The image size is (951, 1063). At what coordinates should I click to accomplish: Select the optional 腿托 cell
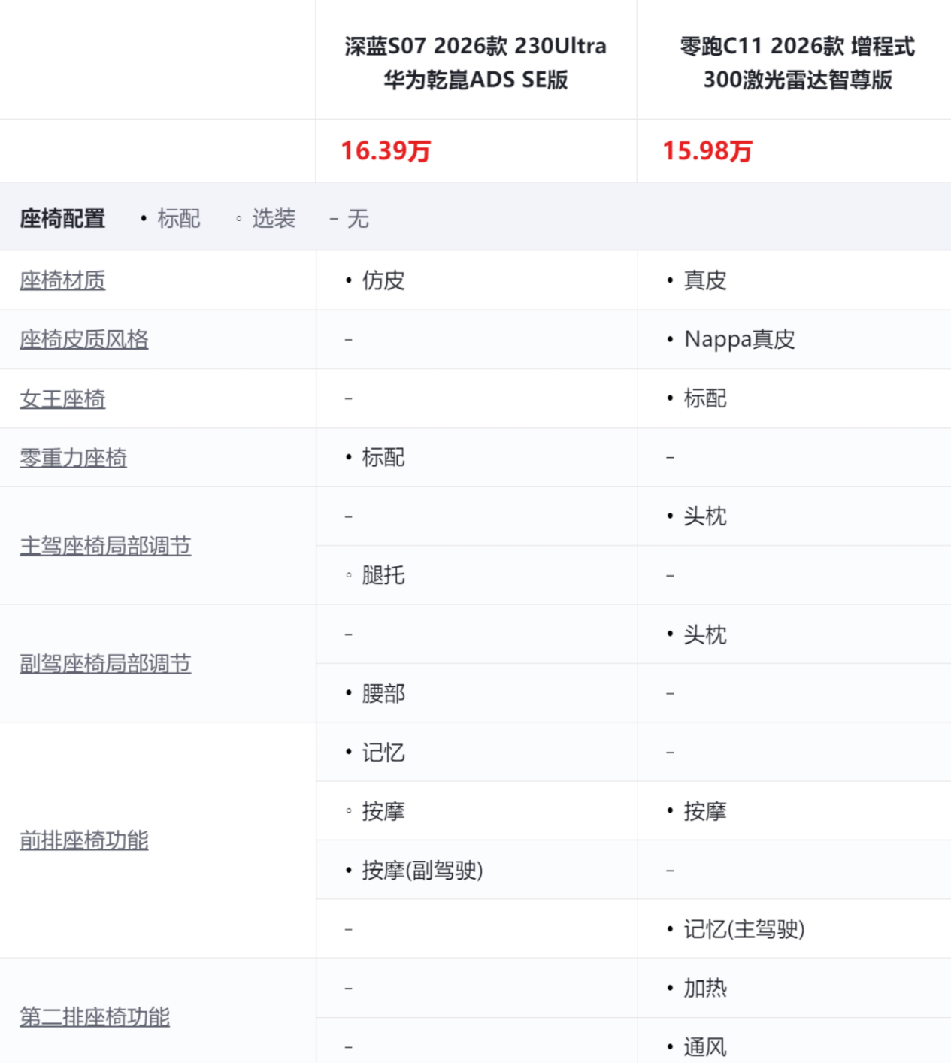(x=383, y=575)
